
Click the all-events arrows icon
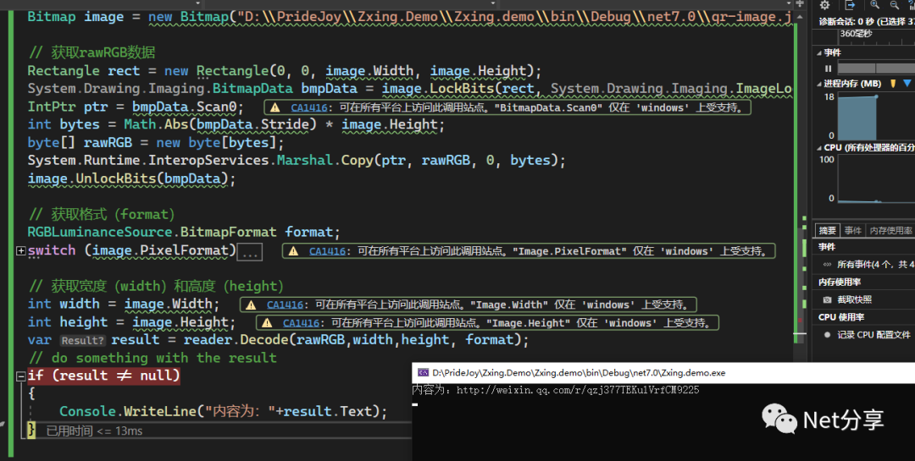(827, 265)
